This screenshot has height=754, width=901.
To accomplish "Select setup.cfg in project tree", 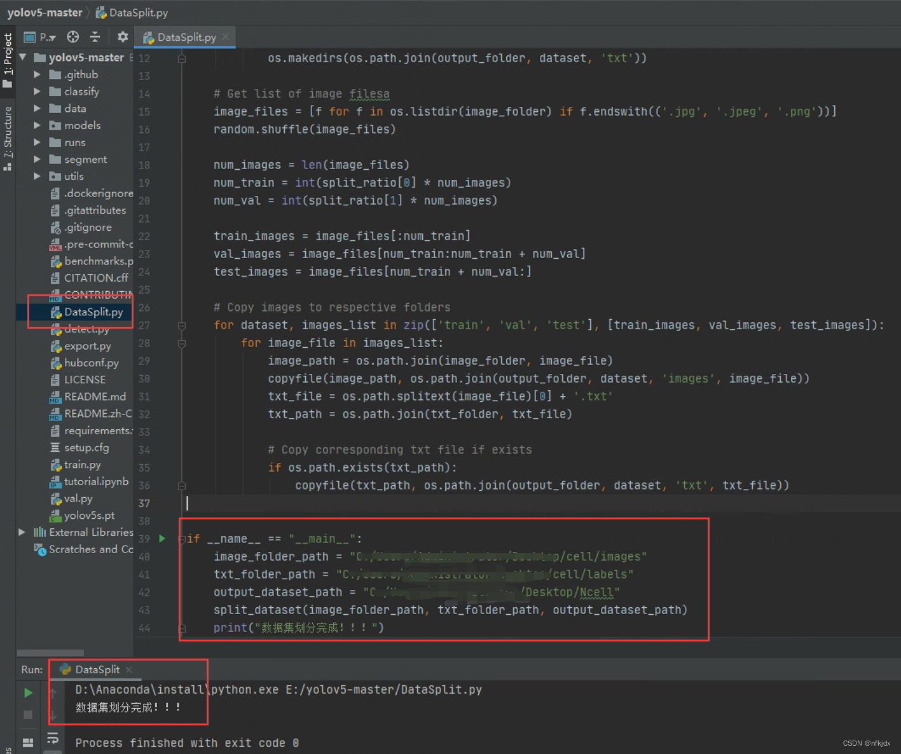I will coord(79,448).
